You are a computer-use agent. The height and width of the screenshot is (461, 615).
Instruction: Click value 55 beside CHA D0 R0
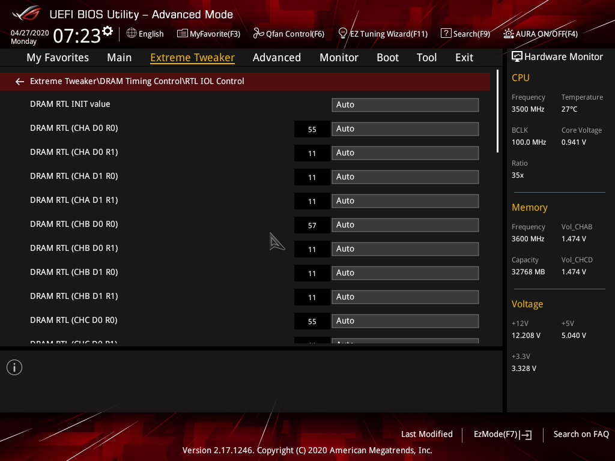[x=312, y=130]
